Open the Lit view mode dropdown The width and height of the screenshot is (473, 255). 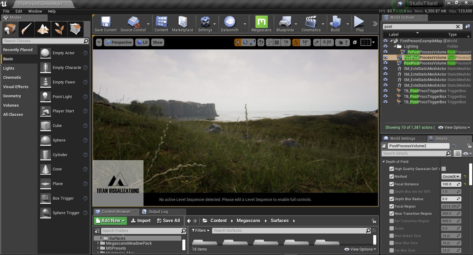142,42
